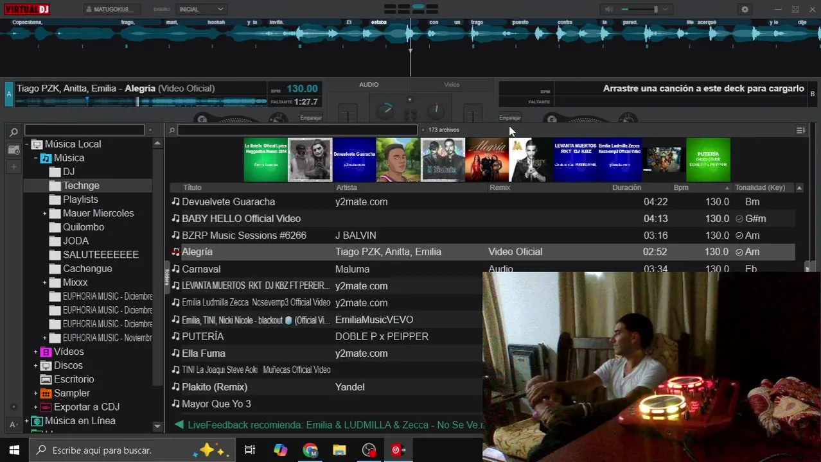This screenshot has height=462, width=821.
Task: Click green PUTERÍA cover thumbnail
Action: [708, 160]
